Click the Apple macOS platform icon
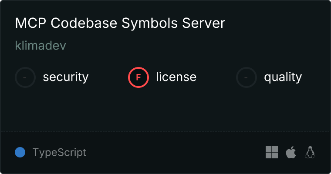The height and width of the screenshot is (174, 331). [x=290, y=152]
